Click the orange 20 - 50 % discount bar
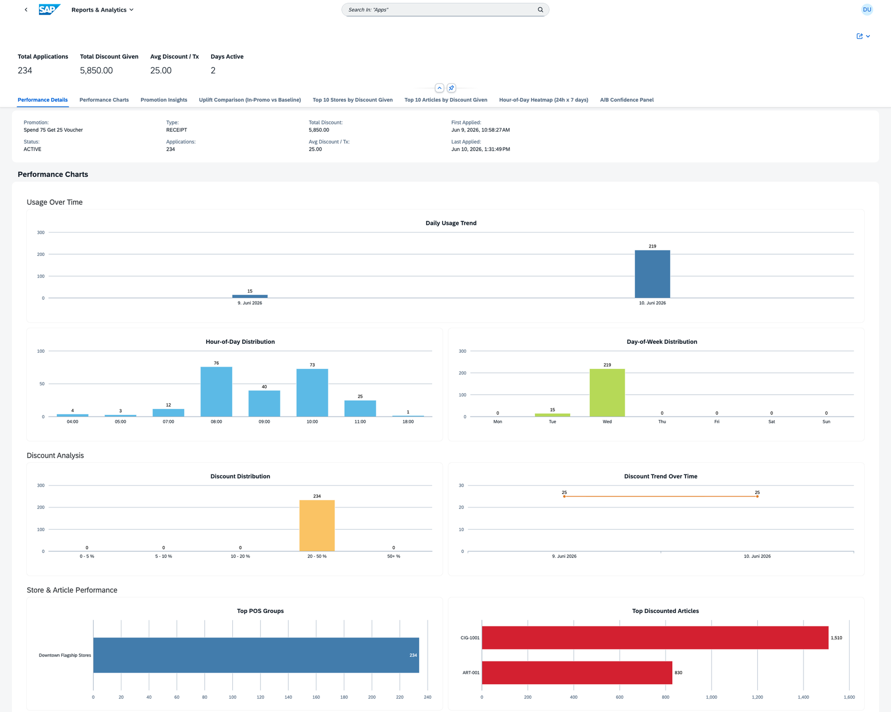Screen dimensions: 891x712 [x=317, y=526]
